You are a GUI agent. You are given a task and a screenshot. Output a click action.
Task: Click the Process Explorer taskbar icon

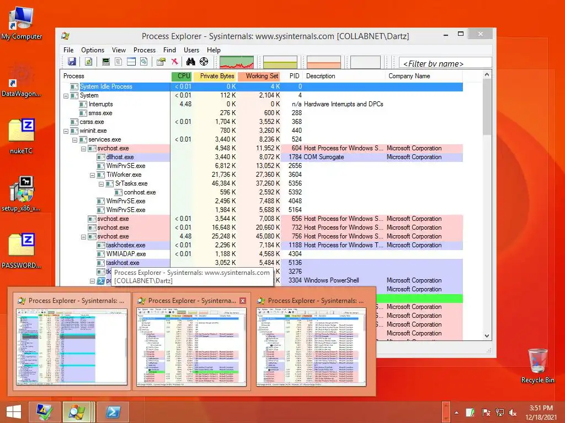(x=76, y=412)
